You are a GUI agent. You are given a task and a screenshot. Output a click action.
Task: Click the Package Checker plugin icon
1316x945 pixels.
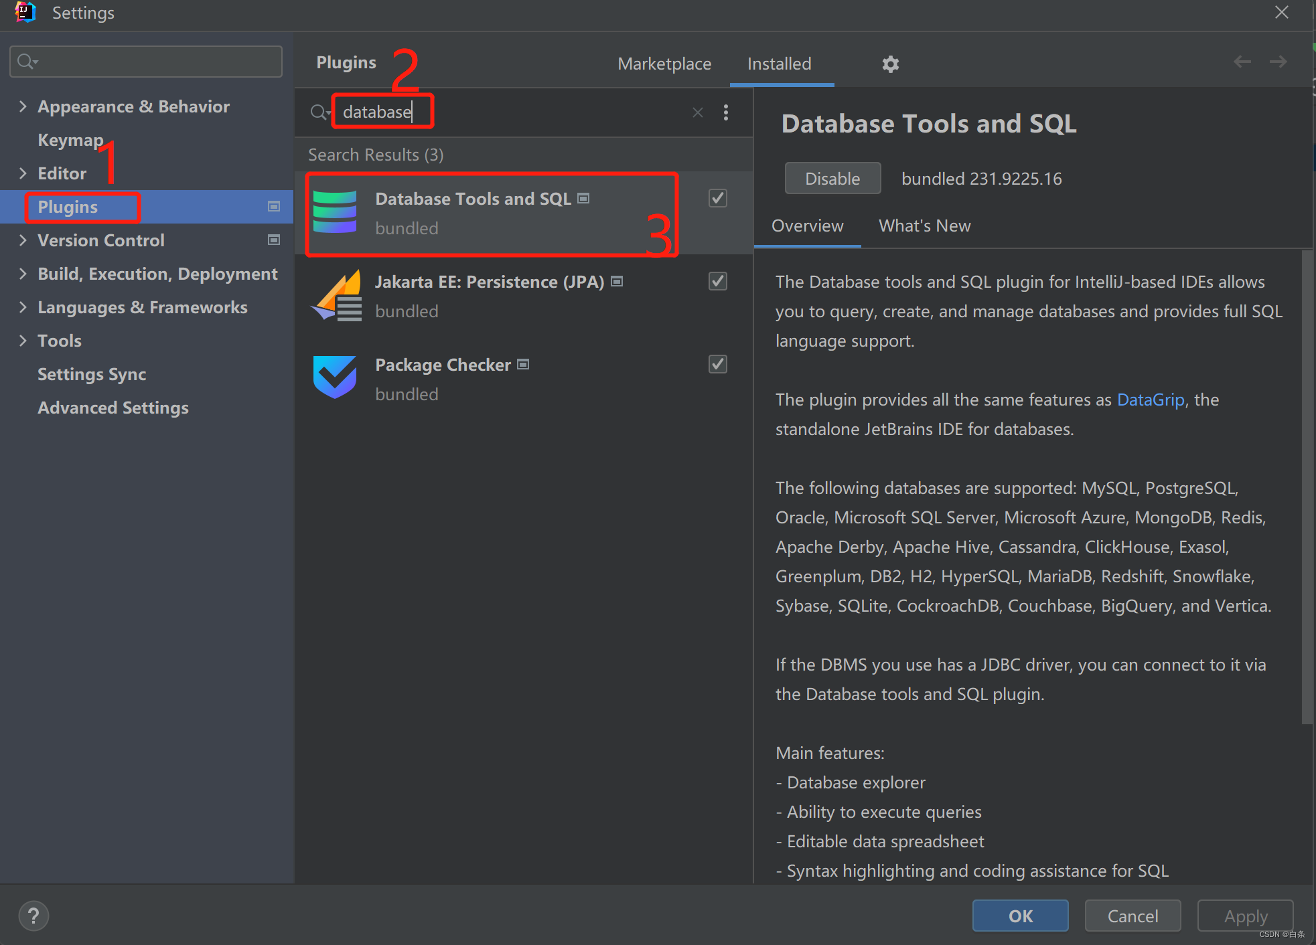[x=336, y=378]
